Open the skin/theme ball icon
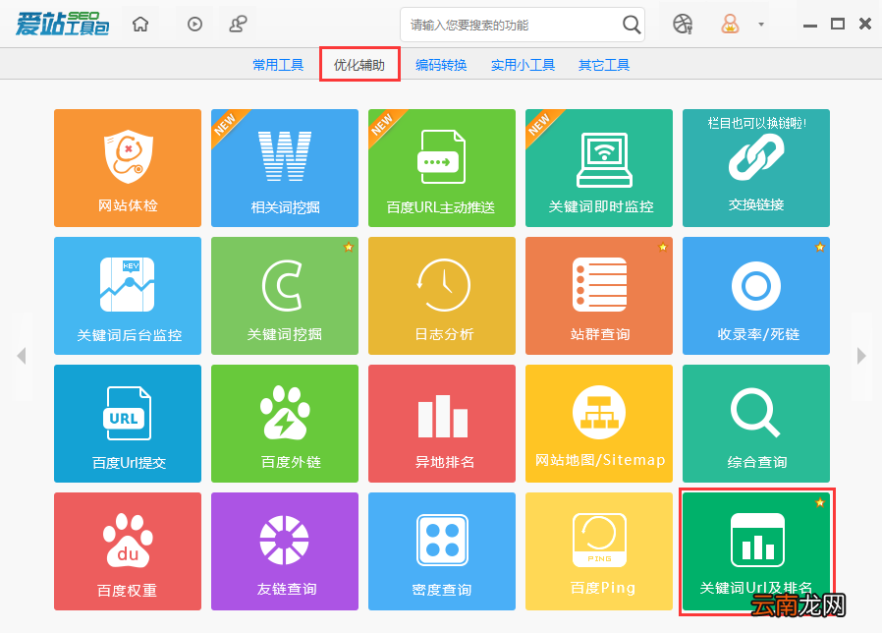 683,25
